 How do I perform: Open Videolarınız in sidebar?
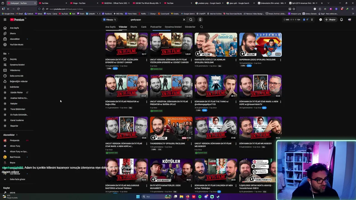click(x=15, y=70)
